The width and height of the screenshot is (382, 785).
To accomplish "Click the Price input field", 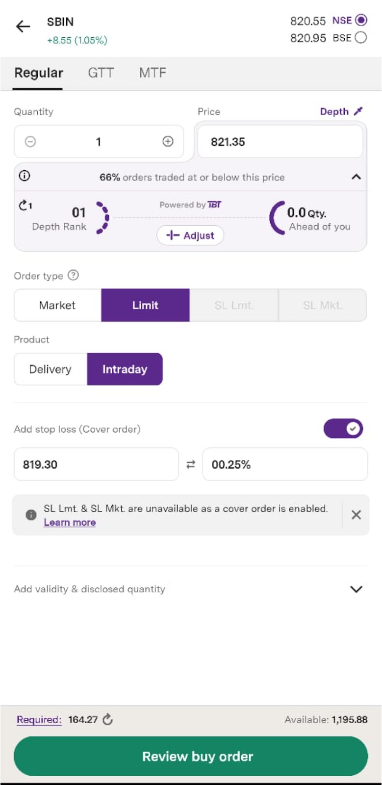I will click(x=280, y=142).
